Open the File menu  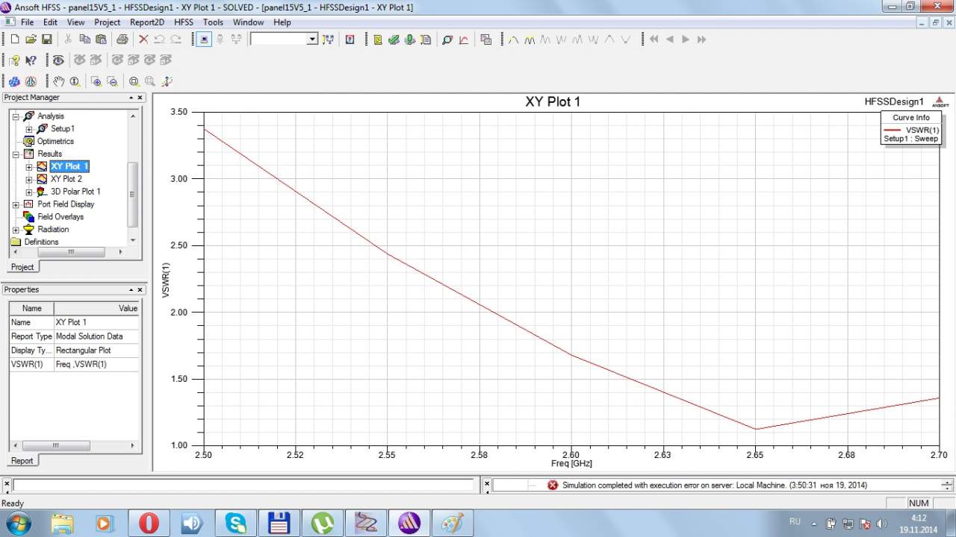pyautogui.click(x=27, y=22)
